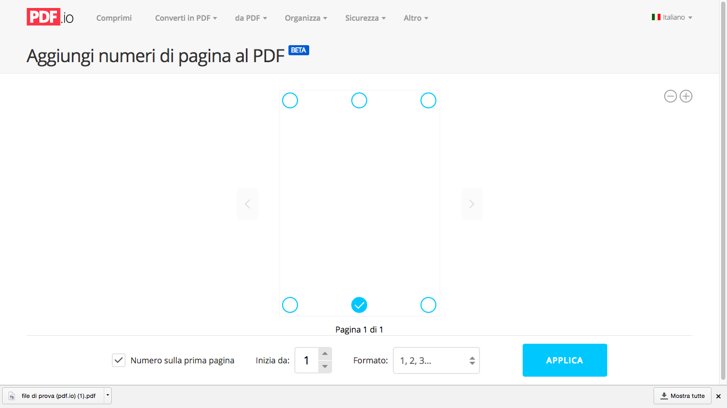Click the page vertical scrollbar

(723, 191)
